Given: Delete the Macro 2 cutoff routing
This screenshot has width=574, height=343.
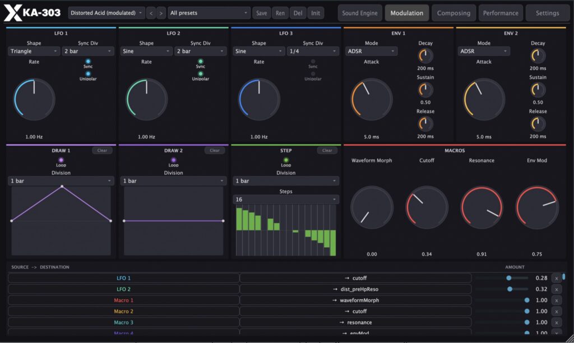Looking at the screenshot, I should click(x=557, y=311).
